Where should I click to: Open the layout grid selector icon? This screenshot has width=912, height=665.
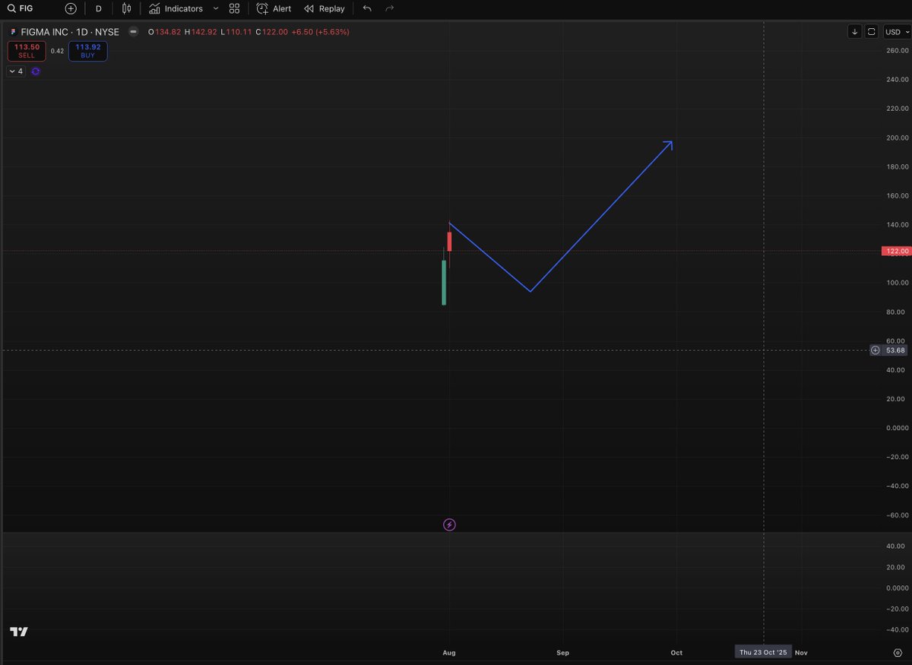pyautogui.click(x=234, y=8)
